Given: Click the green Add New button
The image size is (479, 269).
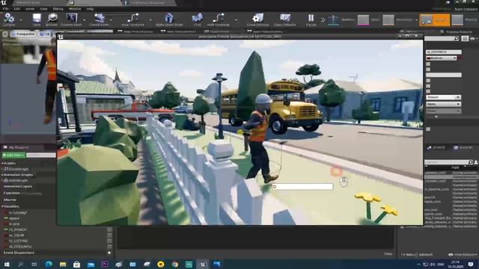Looking at the screenshot, I should point(13,155).
